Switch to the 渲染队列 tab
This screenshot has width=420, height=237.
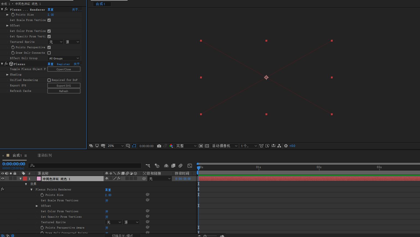[44, 155]
